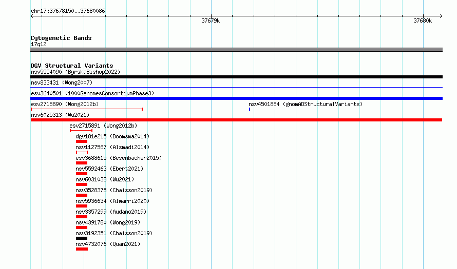Open nsv6031038 (Wu2021) label
The height and width of the screenshot is (269, 457).
[x=105, y=179]
